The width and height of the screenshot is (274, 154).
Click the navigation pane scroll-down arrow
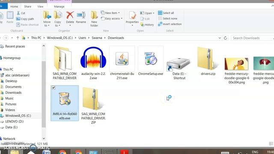(44, 139)
